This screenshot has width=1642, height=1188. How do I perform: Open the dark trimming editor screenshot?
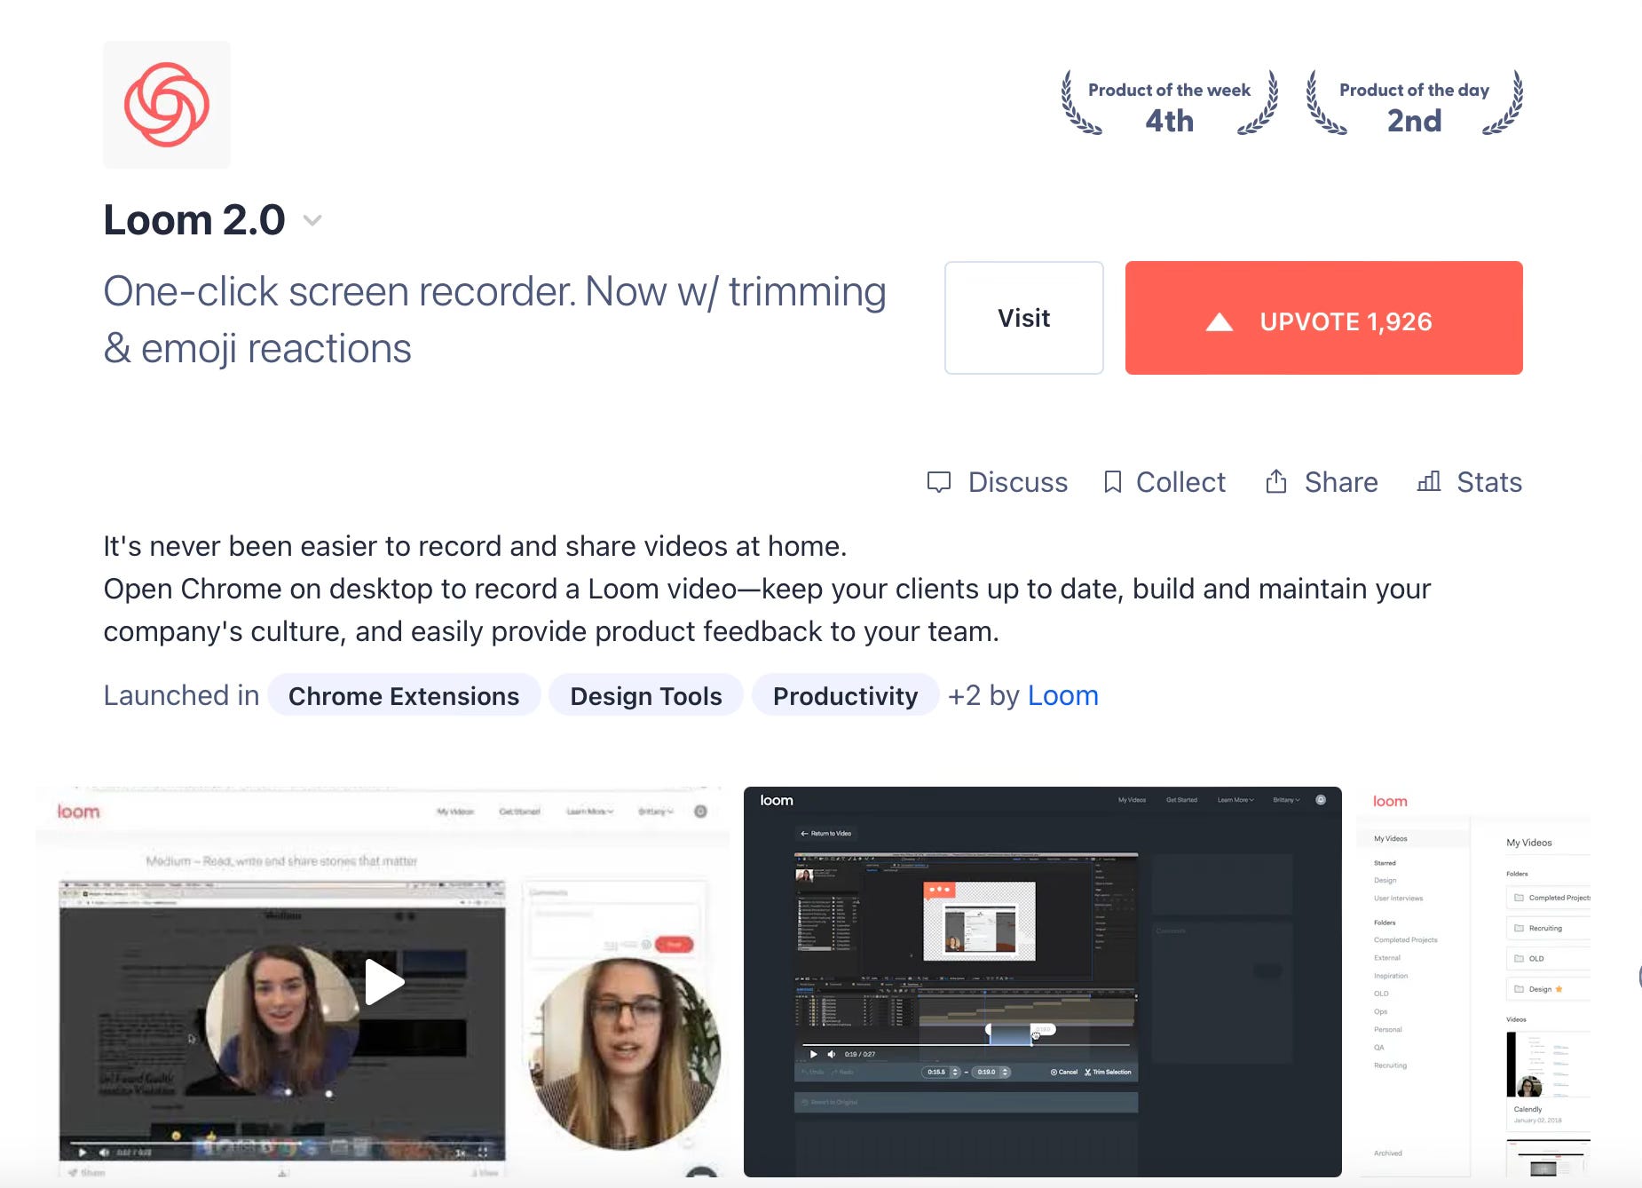click(x=1043, y=981)
